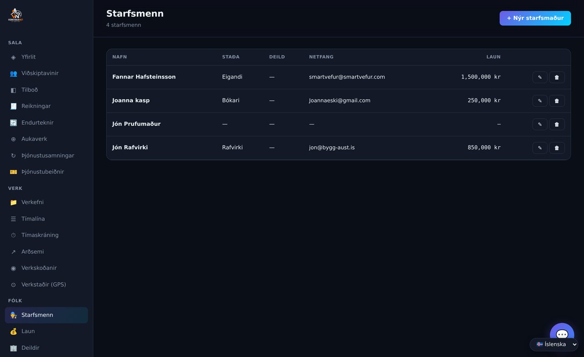Click the pencil icon for Jón Prufumaður

click(540, 124)
